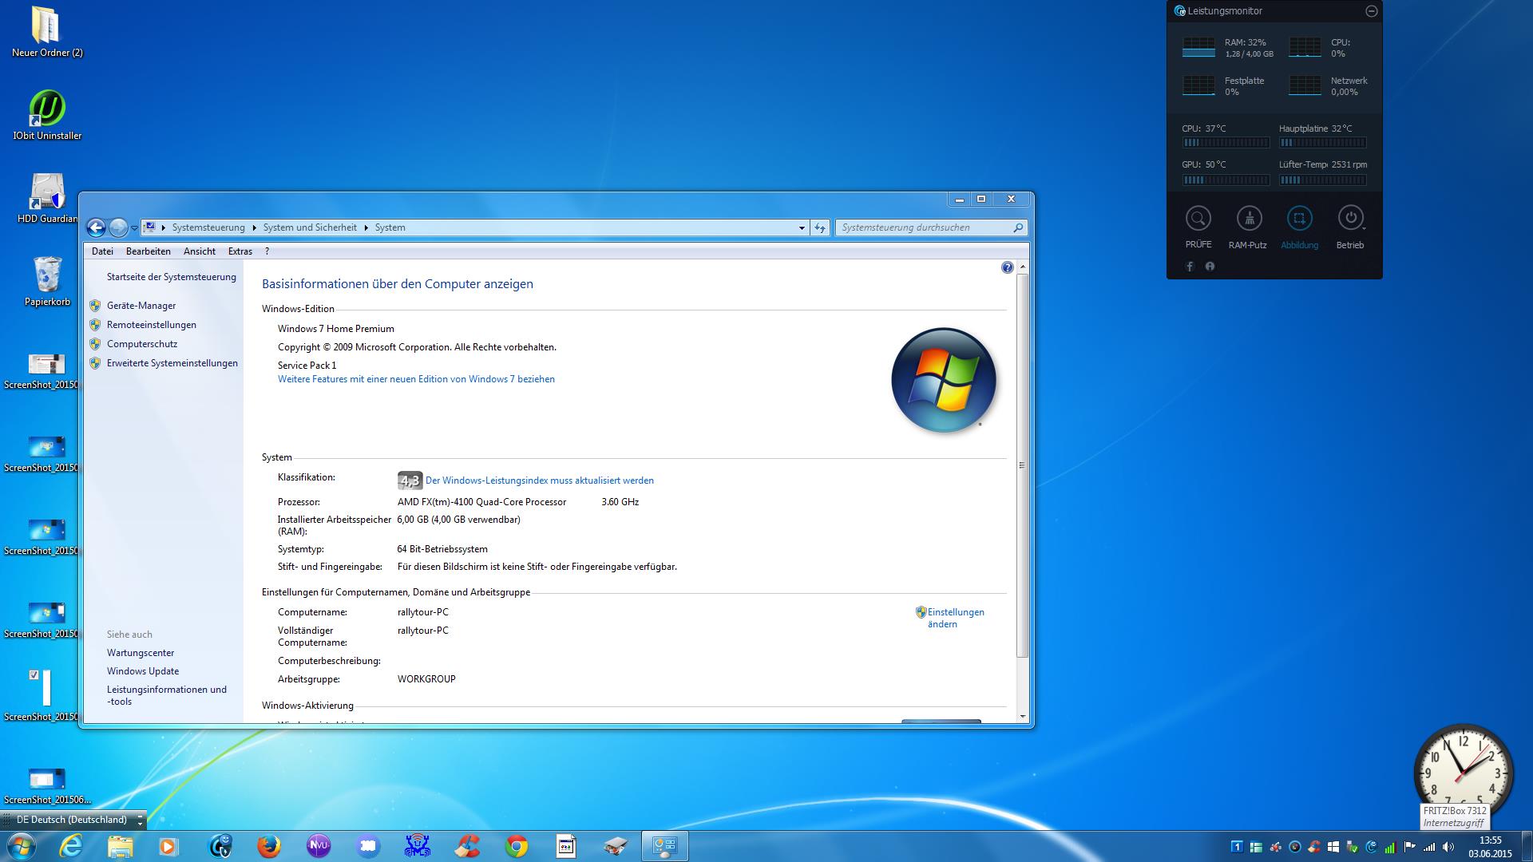Click the Windows 10 upgrade tray icon
This screenshot has height=862, width=1533.
[x=1333, y=847]
